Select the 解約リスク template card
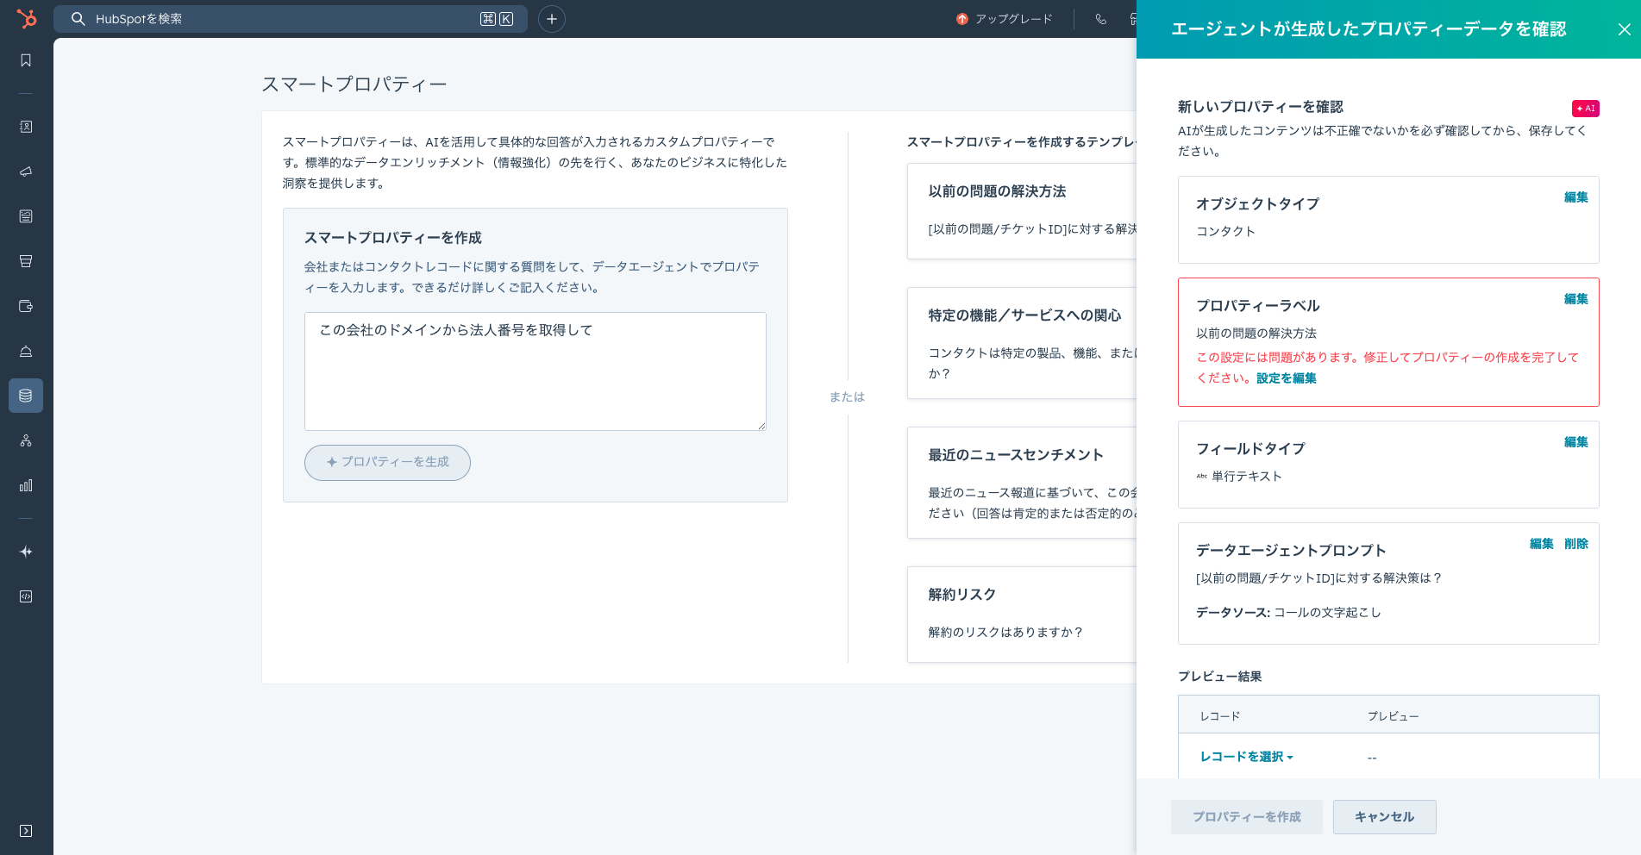This screenshot has width=1641, height=855. point(1022,614)
